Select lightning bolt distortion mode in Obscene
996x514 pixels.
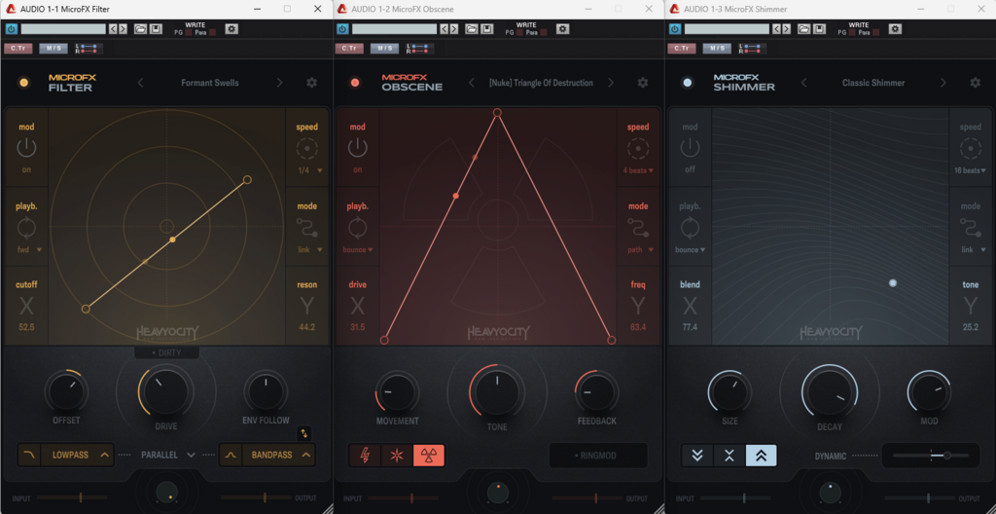click(x=366, y=456)
